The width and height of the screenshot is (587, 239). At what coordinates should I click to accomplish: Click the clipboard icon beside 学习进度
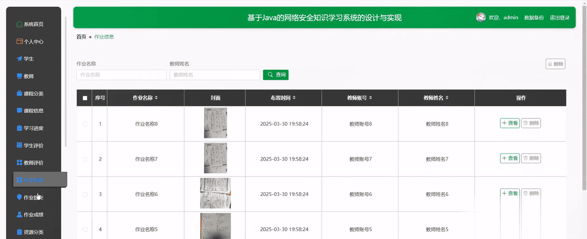[x=19, y=128]
